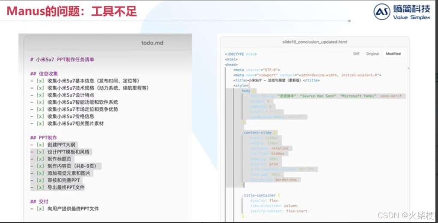Viewport: 438px width, 223px height.
Task: Click the font-family line with Microsoft YaHei
Action: pyautogui.click(x=326, y=96)
